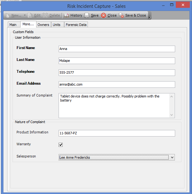Open the Owners tab
192x194 pixels.
(43, 25)
